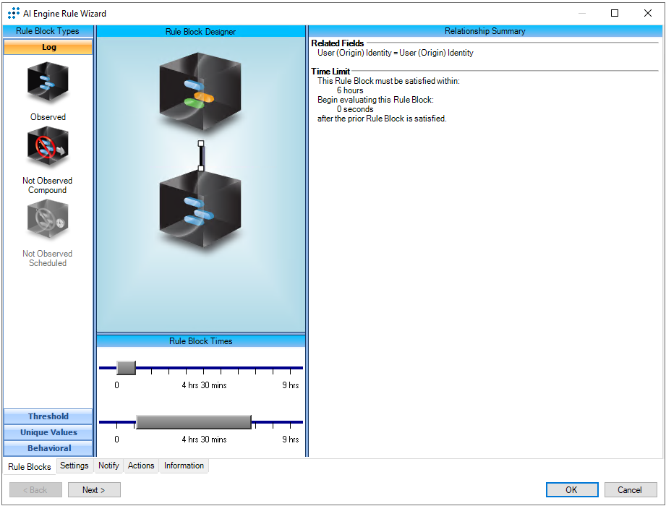Select the Not Observed Compound block icon
Screen dimensions: 666x506
click(x=48, y=147)
